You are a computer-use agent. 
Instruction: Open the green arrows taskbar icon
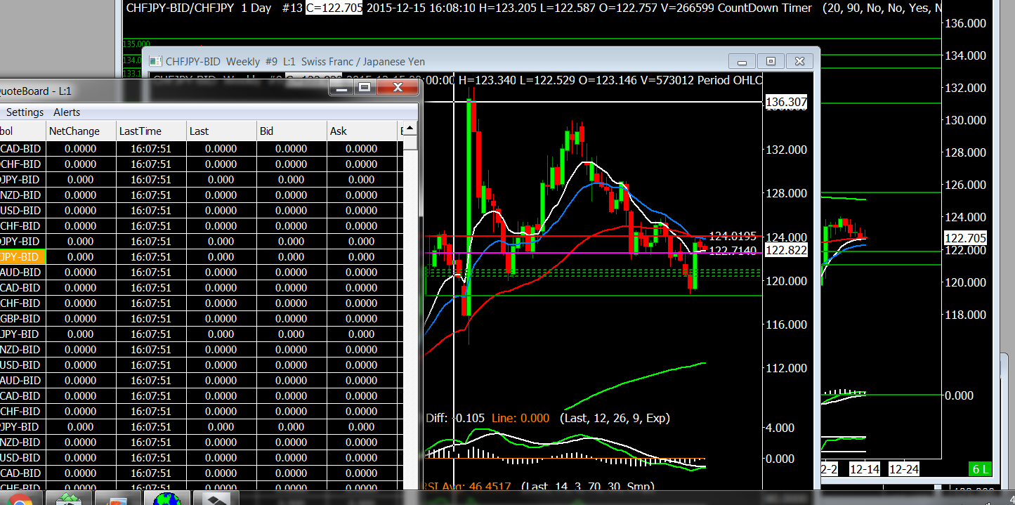tap(68, 499)
